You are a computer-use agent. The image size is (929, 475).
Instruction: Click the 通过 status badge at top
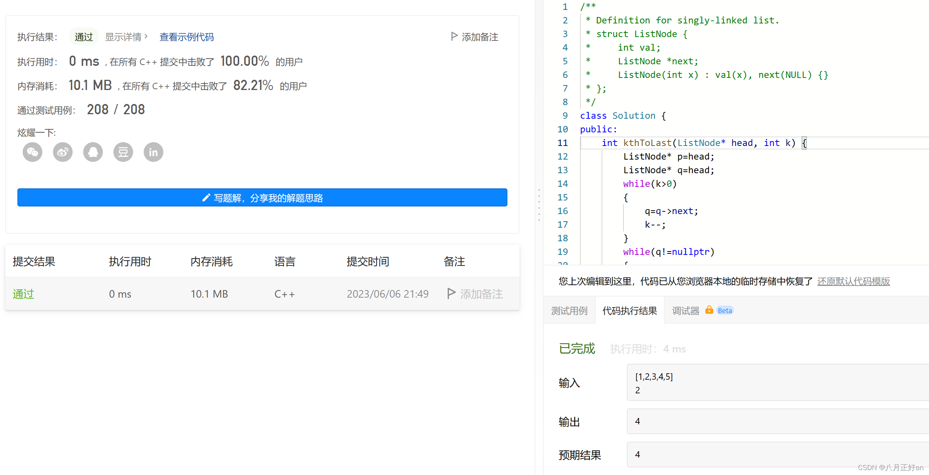point(84,37)
